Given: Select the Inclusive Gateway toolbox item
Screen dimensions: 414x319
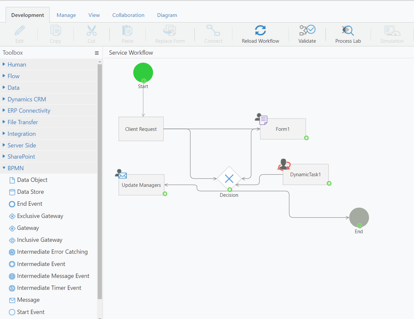Looking at the screenshot, I should pyautogui.click(x=36, y=240).
